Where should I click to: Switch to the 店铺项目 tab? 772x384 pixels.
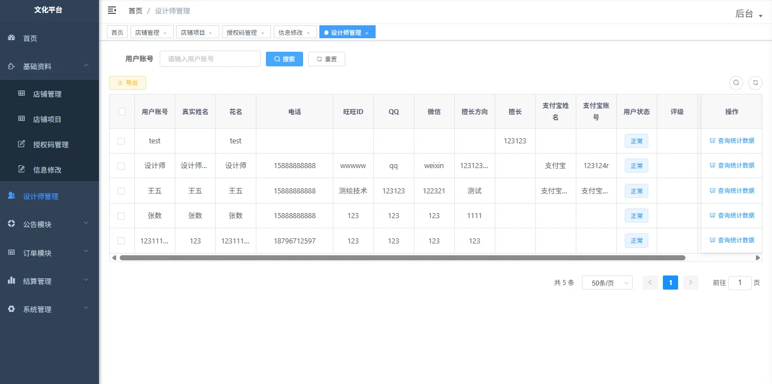(x=193, y=31)
